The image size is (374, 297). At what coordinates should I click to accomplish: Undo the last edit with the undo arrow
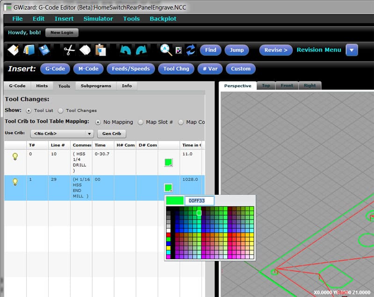[x=125, y=50]
